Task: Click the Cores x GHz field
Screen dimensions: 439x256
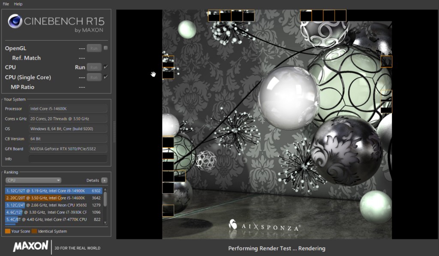Action: (x=68, y=119)
